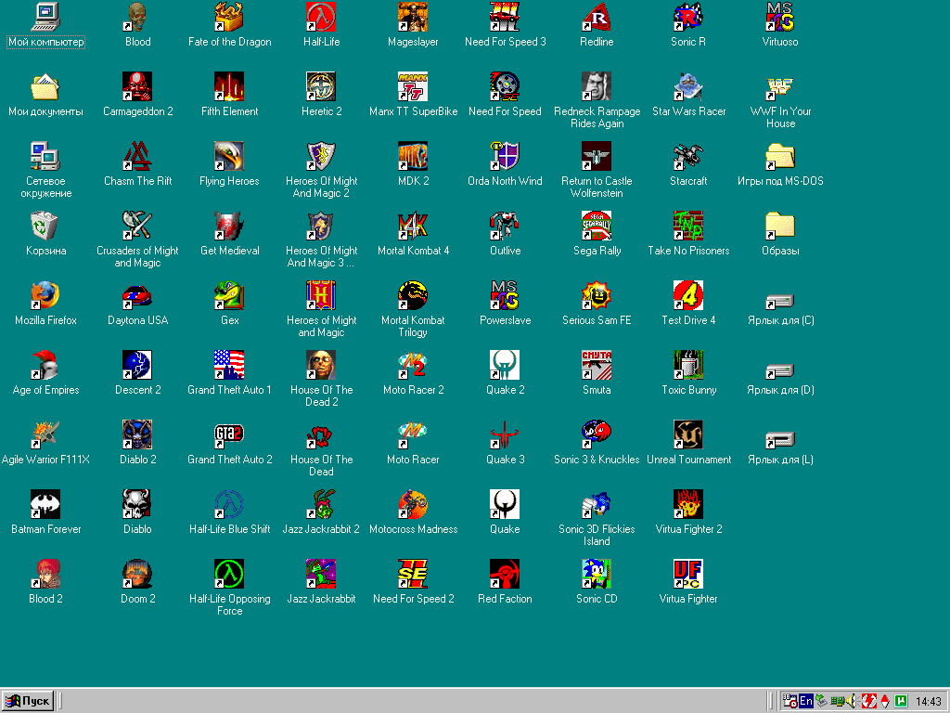Click the Grand Theft Auto 2 icon
Viewport: 950px width, 713px height.
(x=229, y=435)
